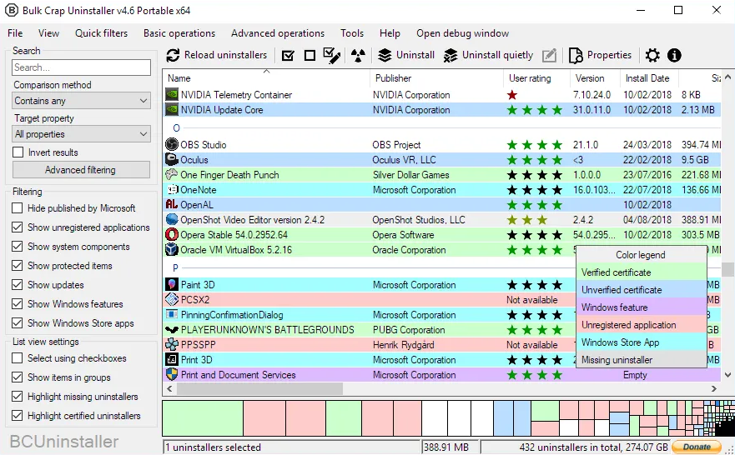Sort by Install Date column
735x455 pixels.
pos(649,78)
